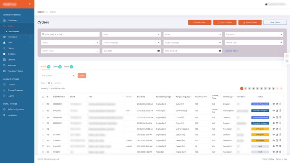This screenshot has height=163, width=290.
Task: Go to SMTP Configuration settings
Action: (x=16, y=109)
